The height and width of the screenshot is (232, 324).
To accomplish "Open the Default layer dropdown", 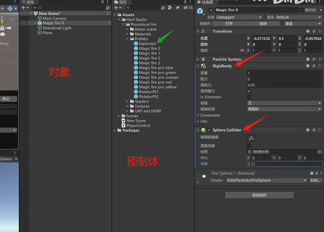I will [x=298, y=17].
